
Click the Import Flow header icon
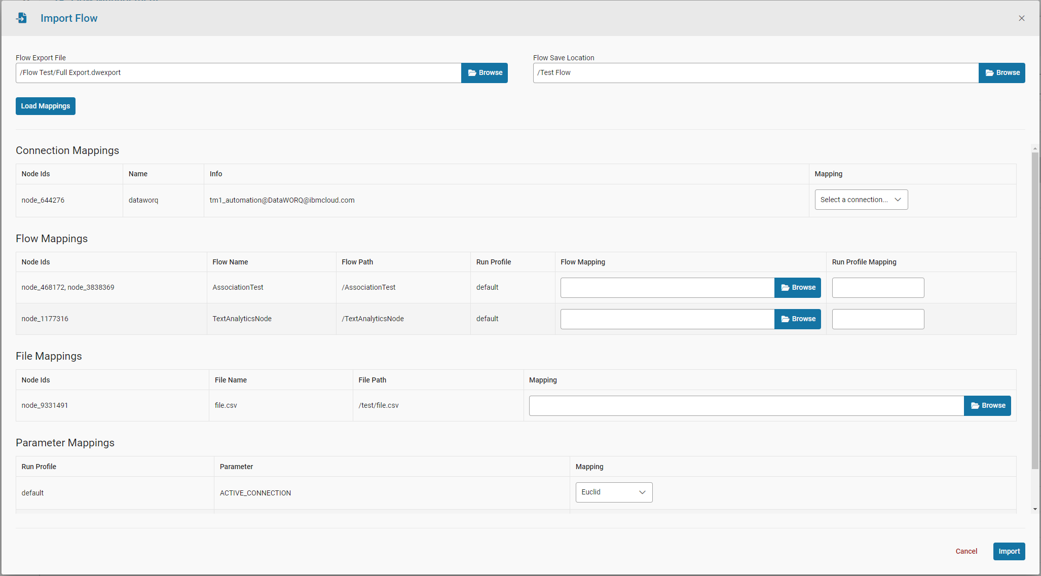click(x=22, y=18)
